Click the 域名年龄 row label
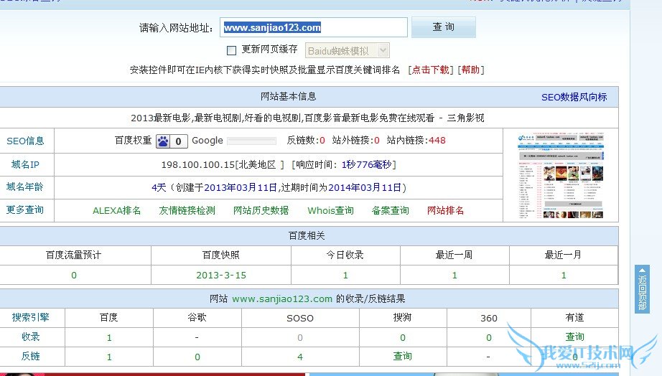This screenshot has width=662, height=376. (25, 187)
